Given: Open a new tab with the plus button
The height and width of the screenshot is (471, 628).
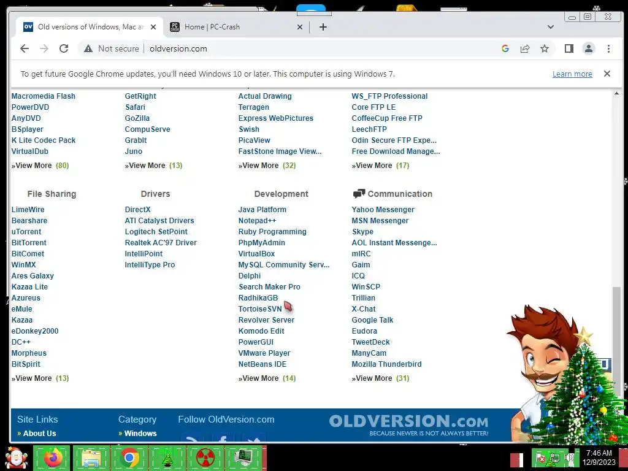Looking at the screenshot, I should 323,27.
